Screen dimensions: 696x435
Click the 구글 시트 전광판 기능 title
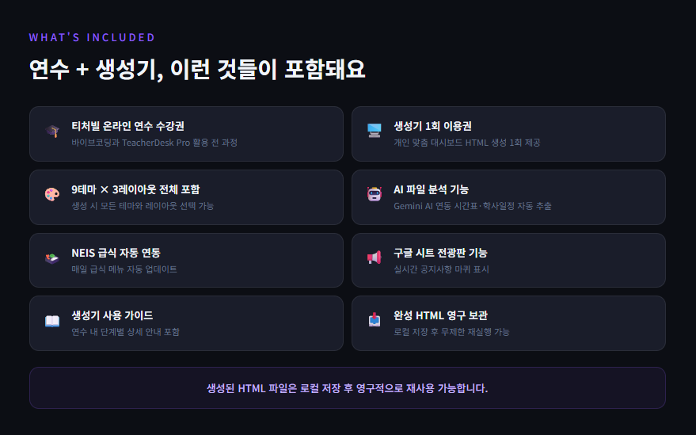(440, 253)
